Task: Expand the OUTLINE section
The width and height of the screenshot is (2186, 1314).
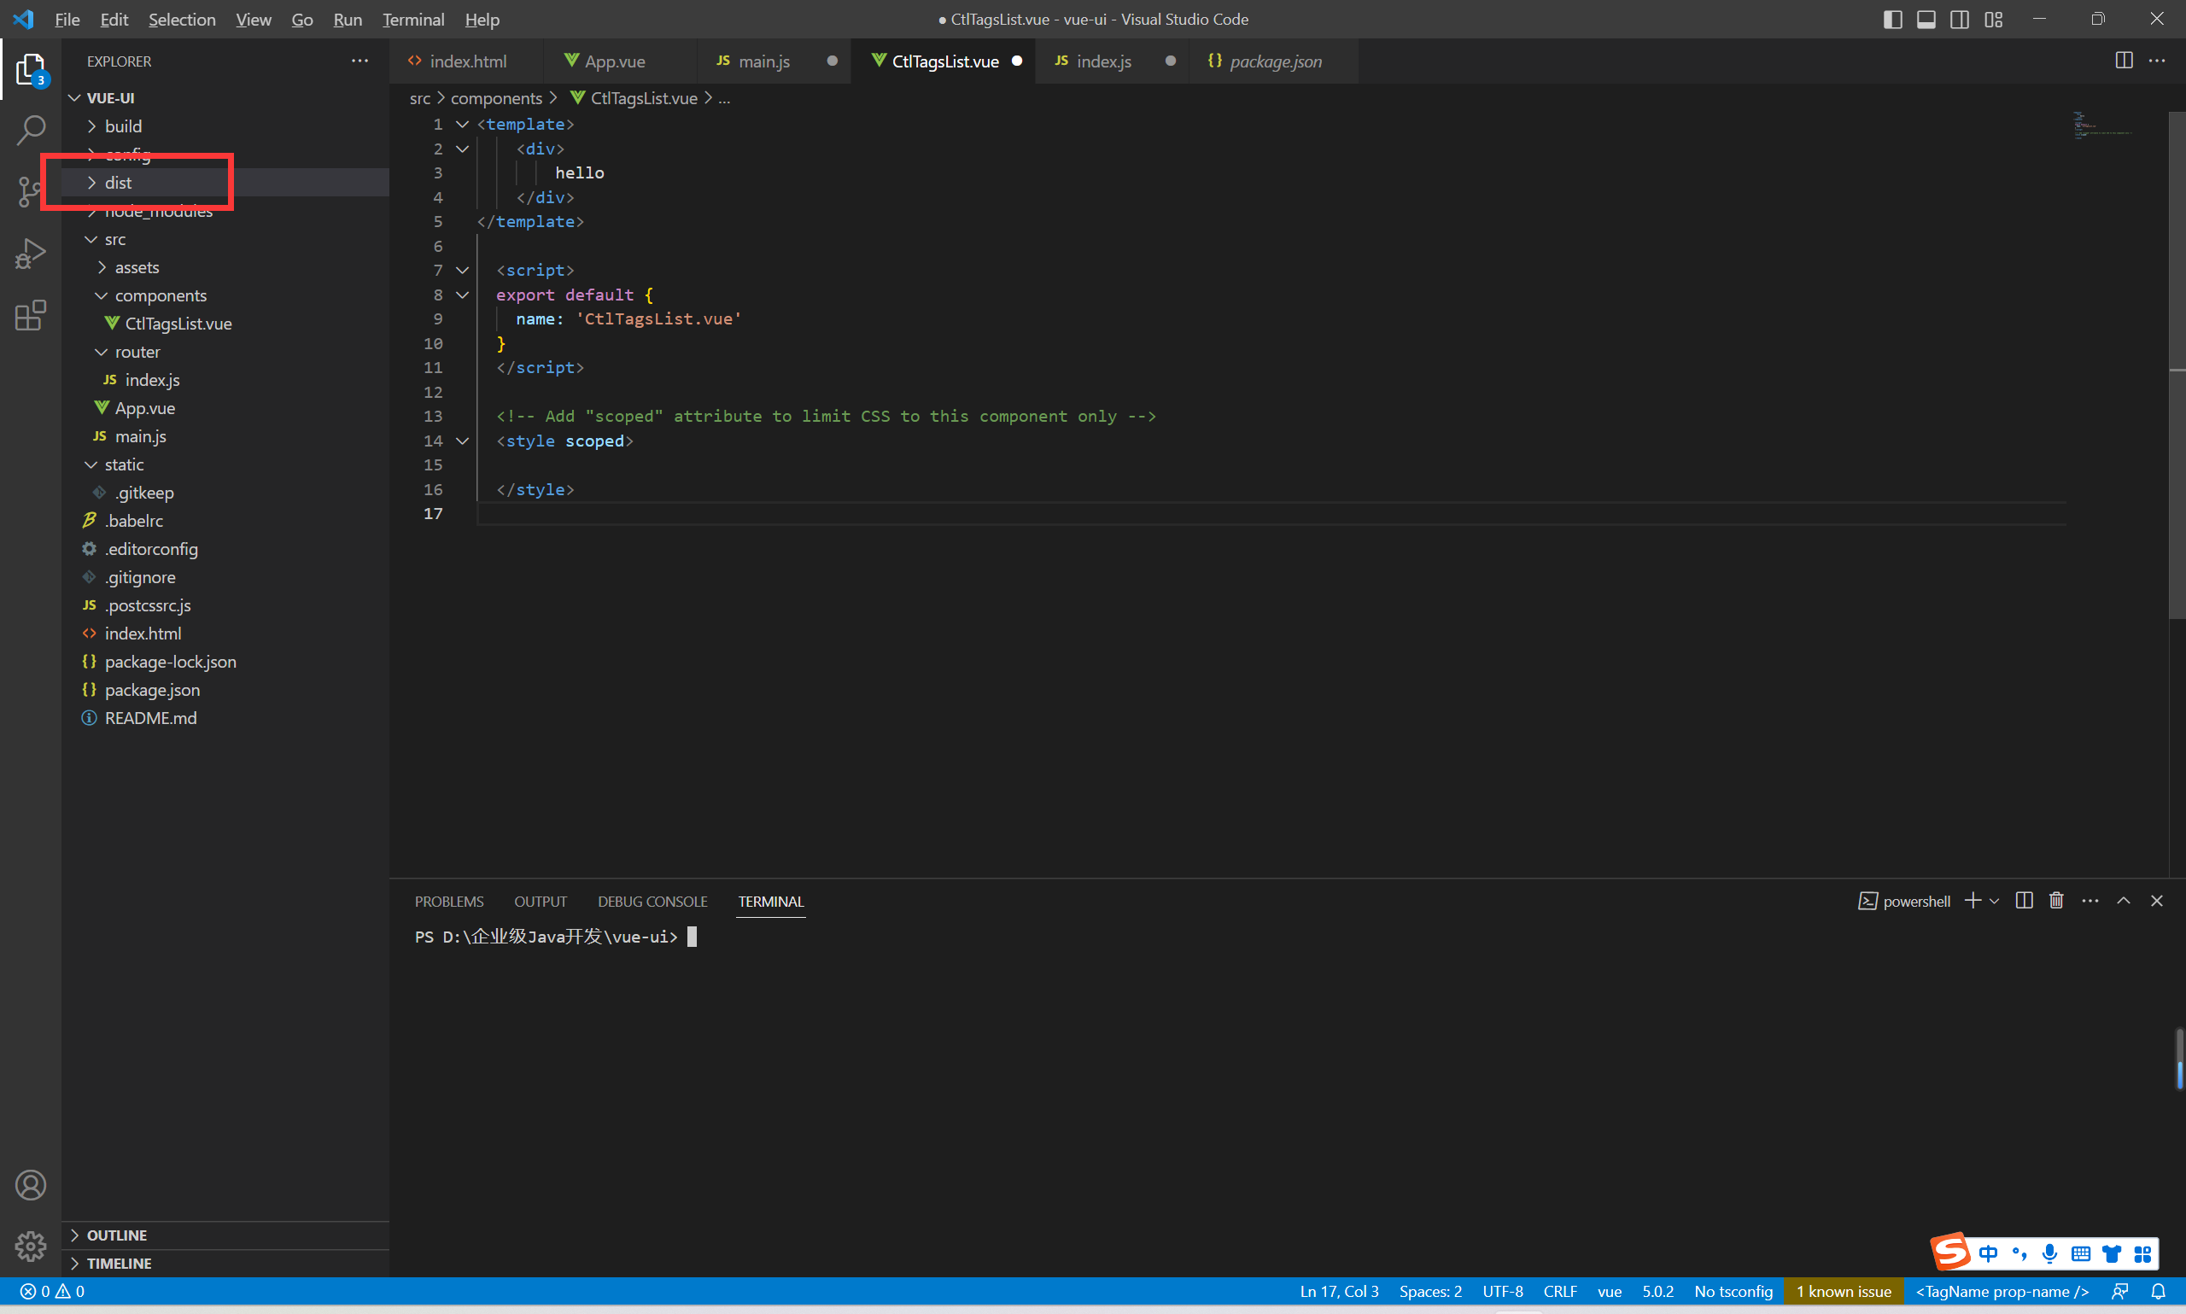Action: tap(116, 1235)
